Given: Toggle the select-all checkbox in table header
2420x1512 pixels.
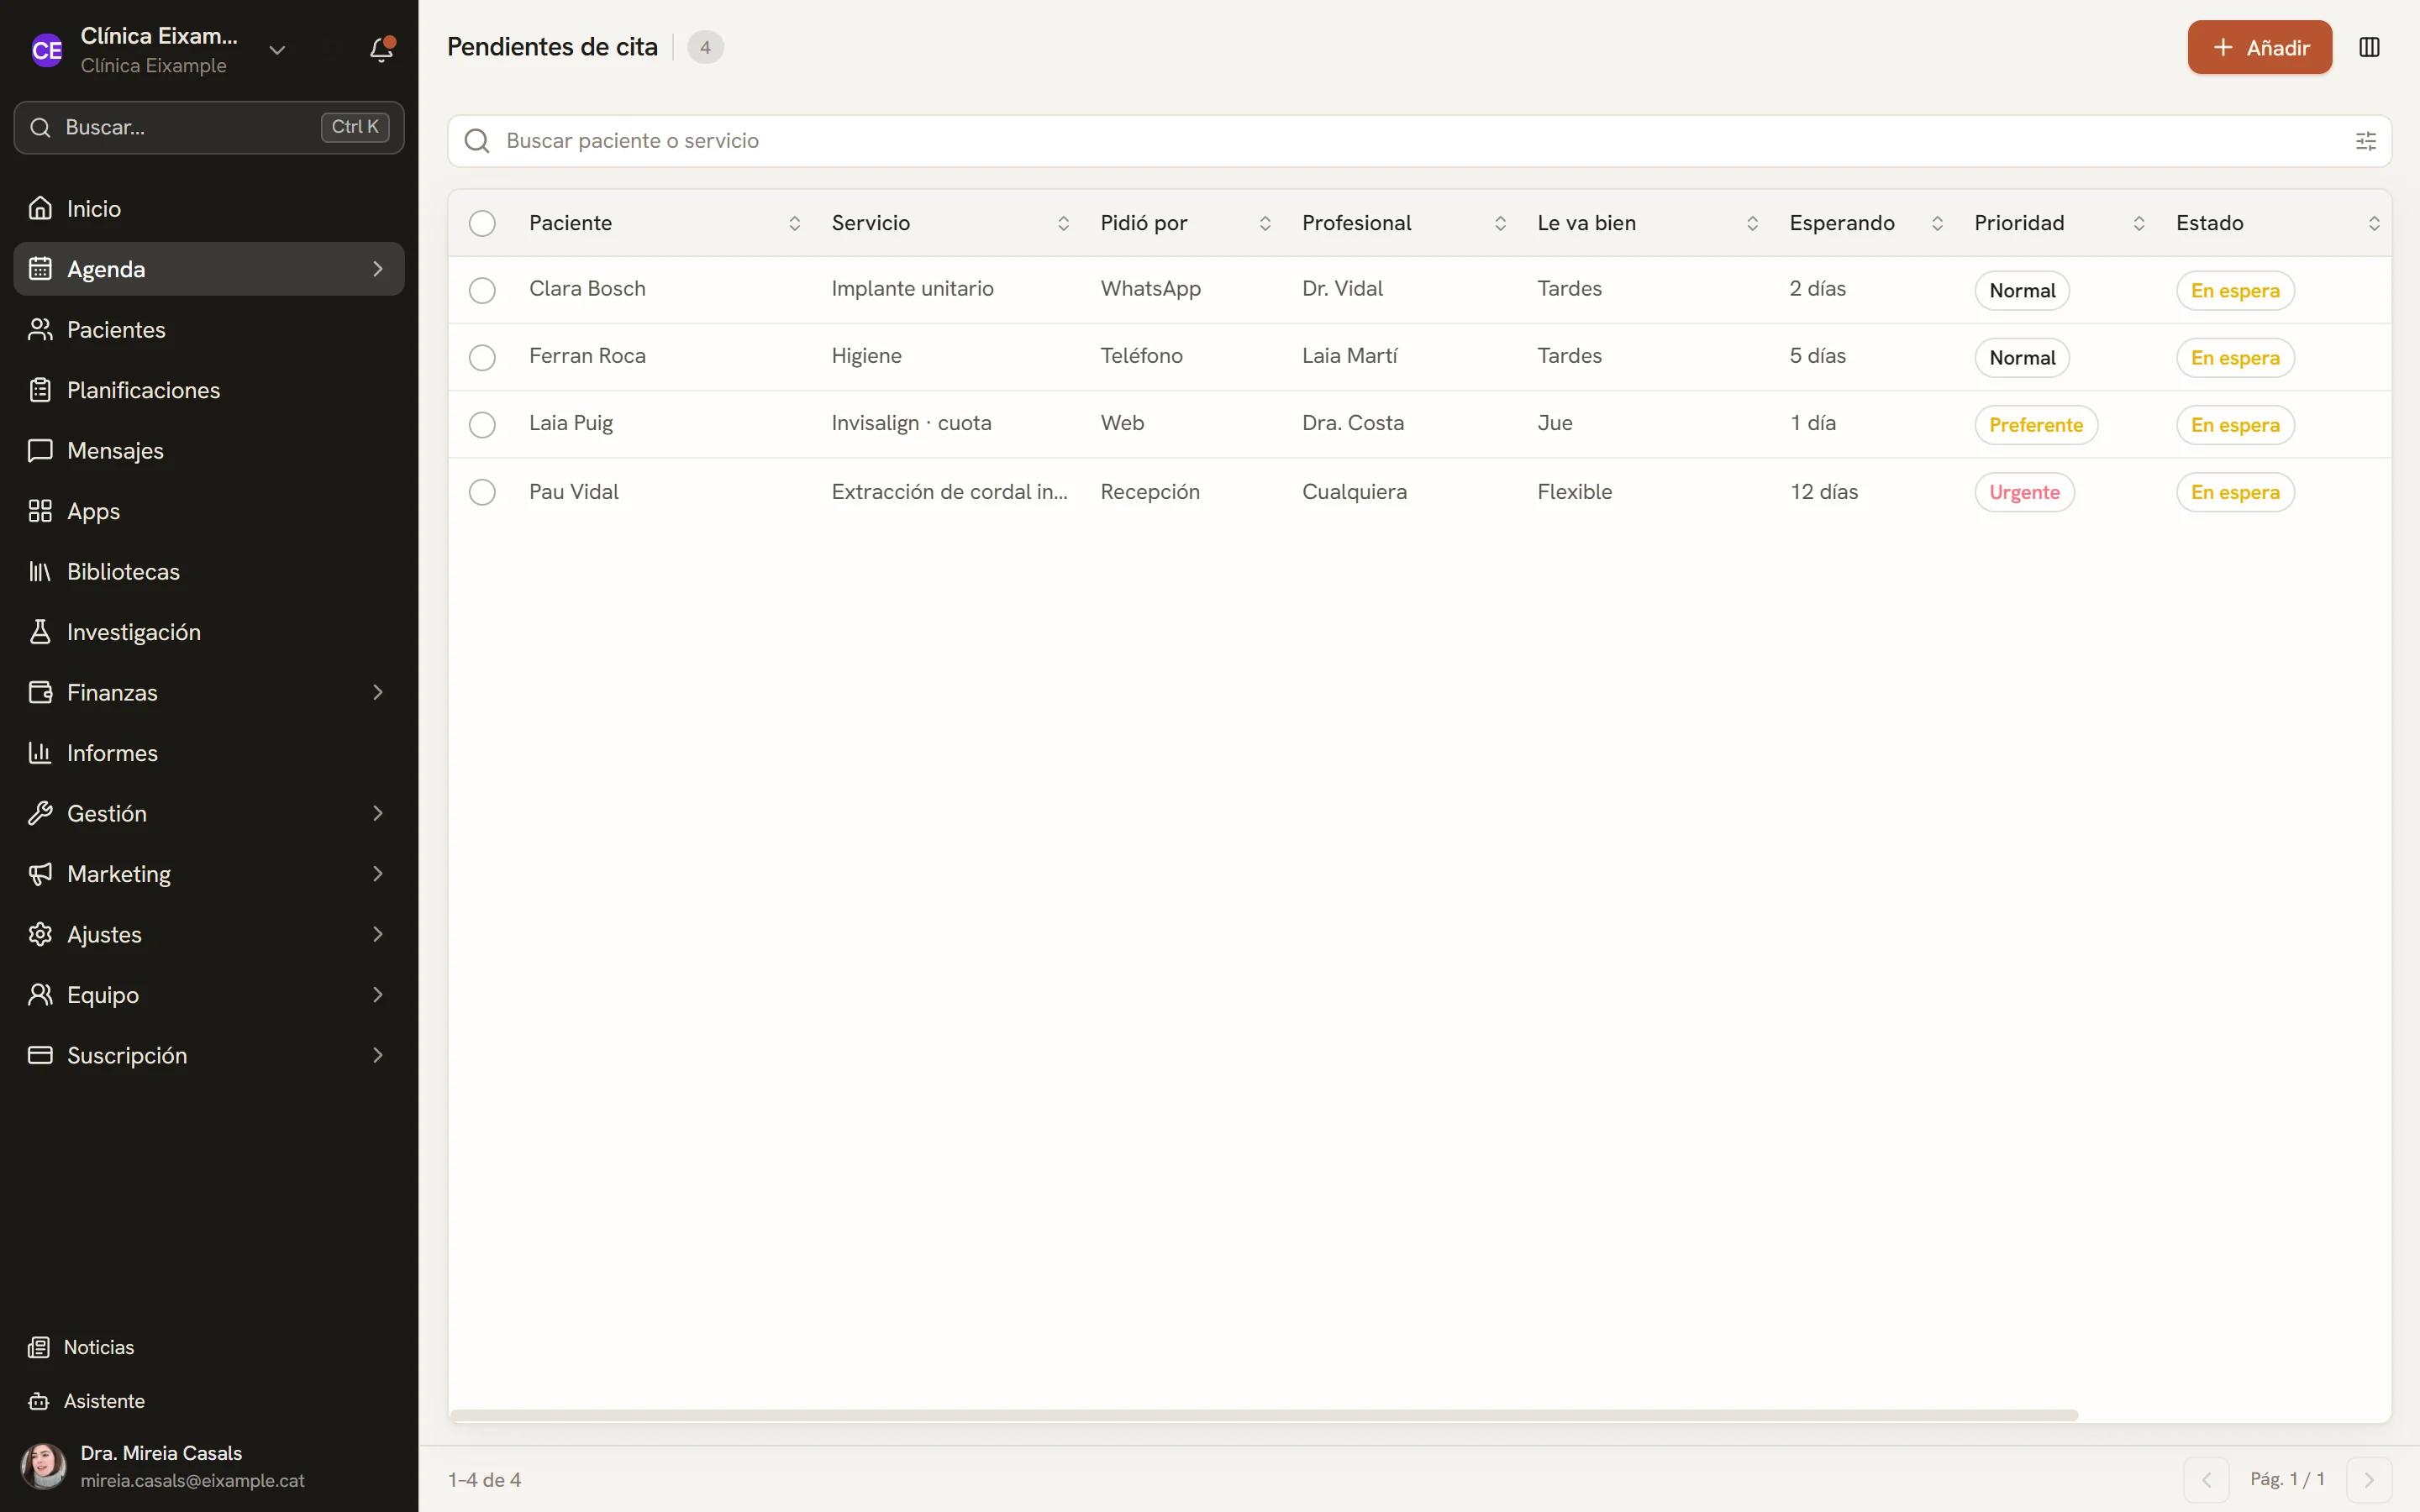Looking at the screenshot, I should tap(482, 223).
